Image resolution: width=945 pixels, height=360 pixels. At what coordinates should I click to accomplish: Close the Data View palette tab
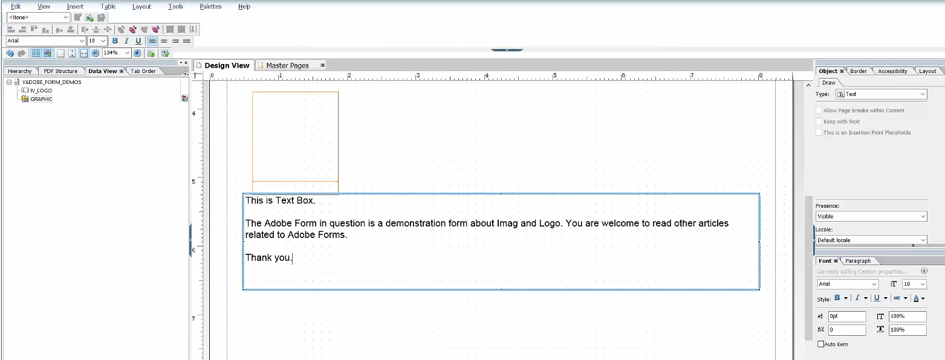pos(122,71)
